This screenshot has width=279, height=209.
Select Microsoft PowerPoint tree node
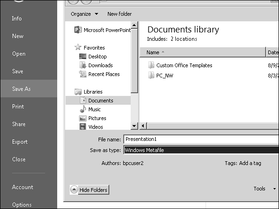107,30
